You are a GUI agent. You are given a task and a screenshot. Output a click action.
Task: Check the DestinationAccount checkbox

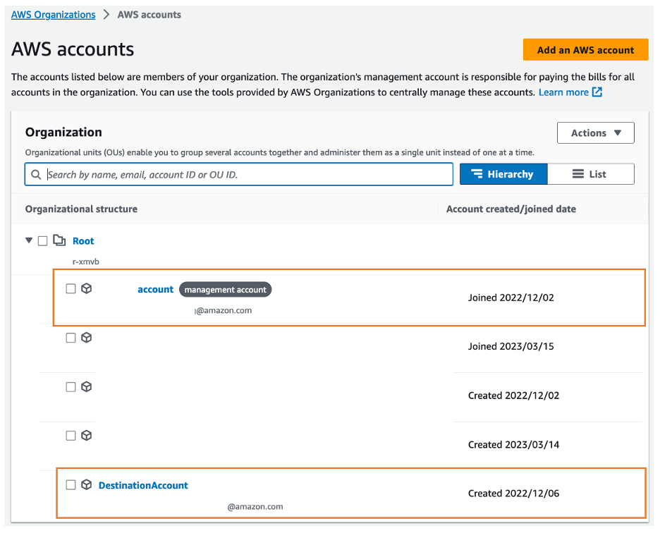coord(70,484)
